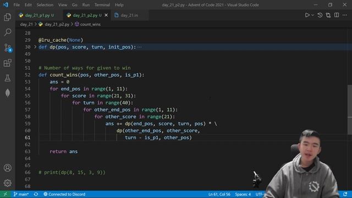Open the Manage gear menu
Viewport: 352px width, 198px height.
pos(7,183)
